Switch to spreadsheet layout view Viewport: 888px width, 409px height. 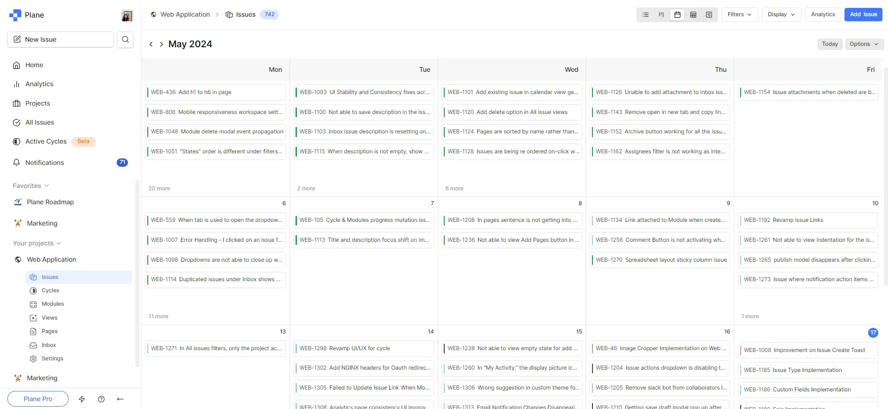tap(693, 15)
